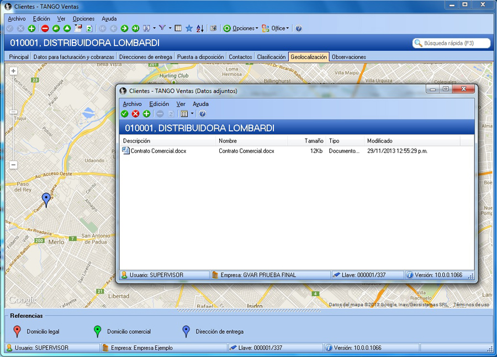The height and width of the screenshot is (357, 497).
Task: Click the camera snapshot icon in the main toolbar
Action: 213,29
